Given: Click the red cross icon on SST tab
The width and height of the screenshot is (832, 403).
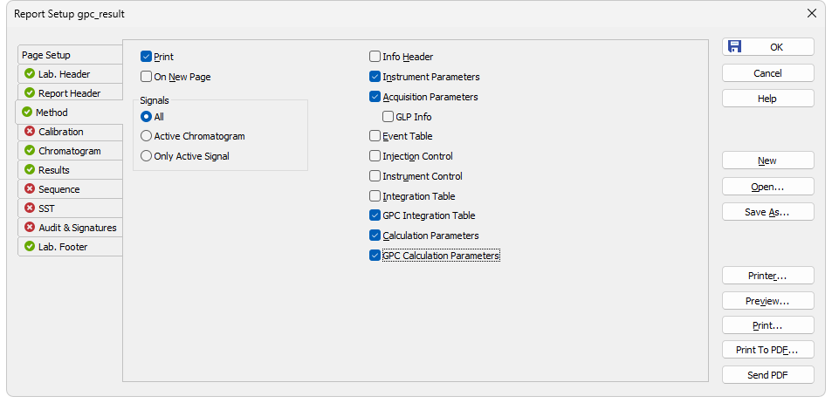Looking at the screenshot, I should 30,208.
